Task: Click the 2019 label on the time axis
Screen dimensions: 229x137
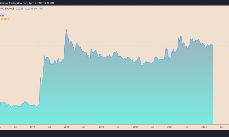Action: [x=102, y=127]
